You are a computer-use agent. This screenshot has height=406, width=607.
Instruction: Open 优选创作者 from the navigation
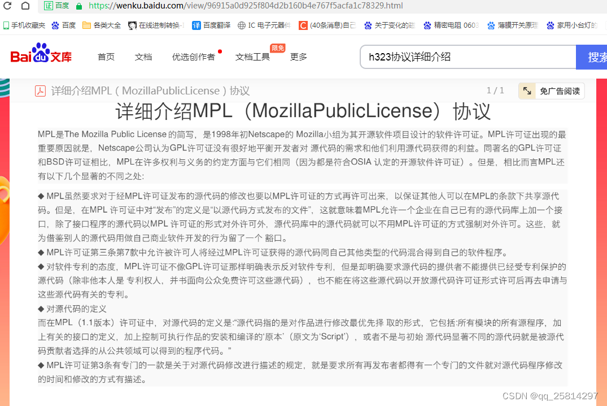click(x=195, y=57)
